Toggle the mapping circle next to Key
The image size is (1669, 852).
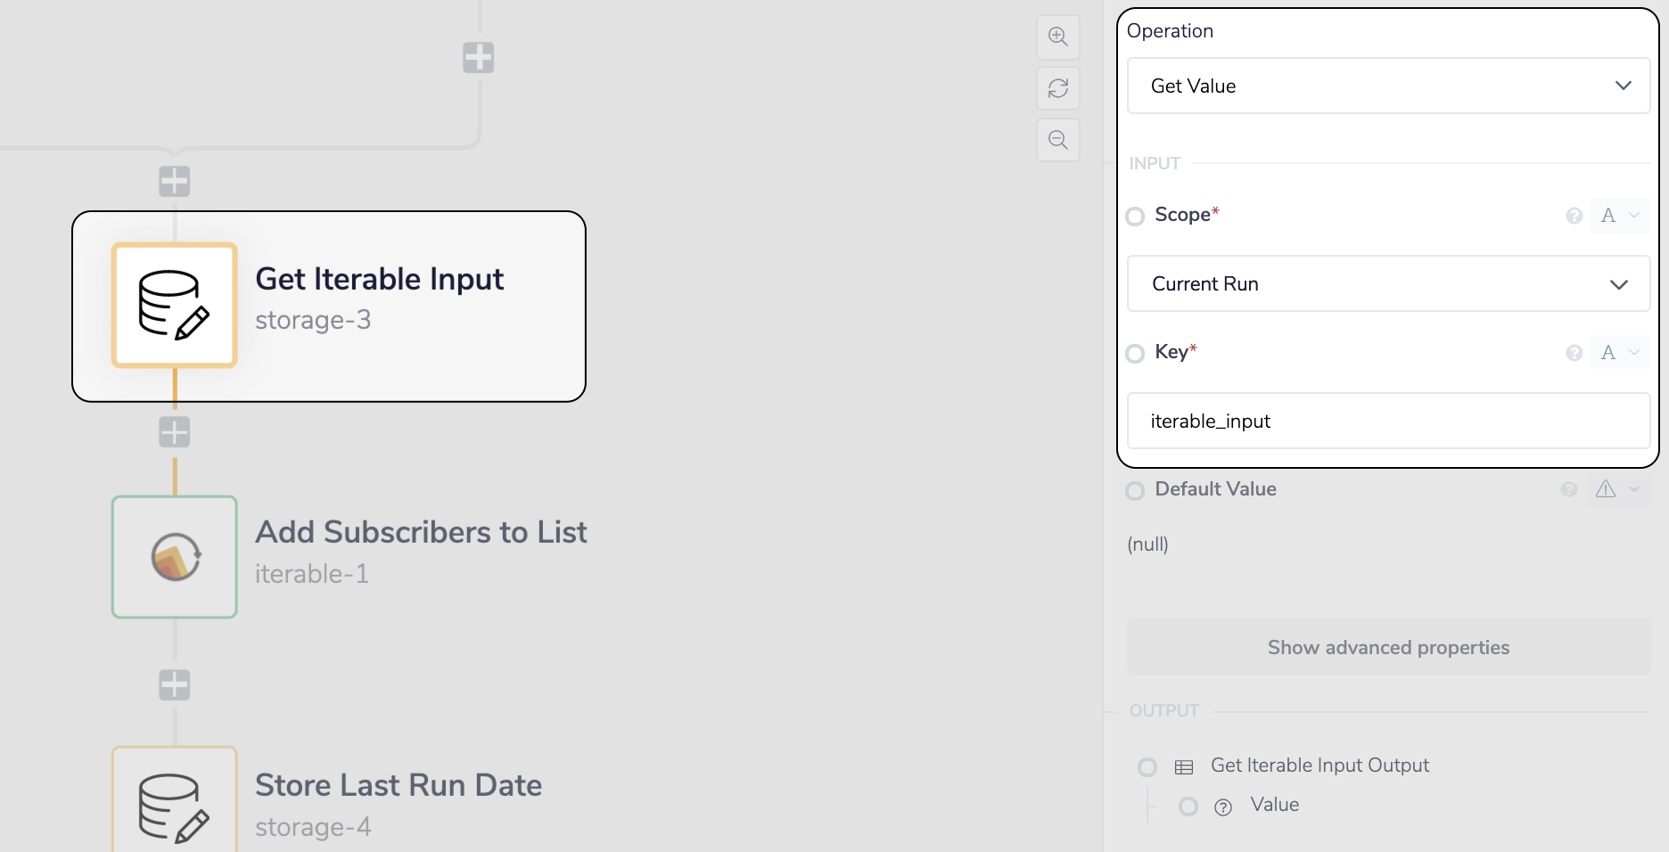(x=1135, y=353)
